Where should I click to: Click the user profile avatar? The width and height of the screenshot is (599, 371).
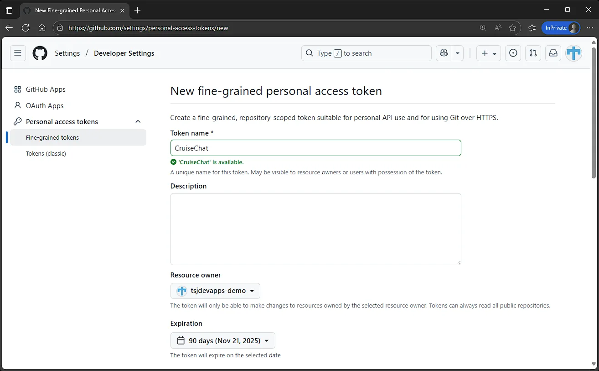click(573, 53)
